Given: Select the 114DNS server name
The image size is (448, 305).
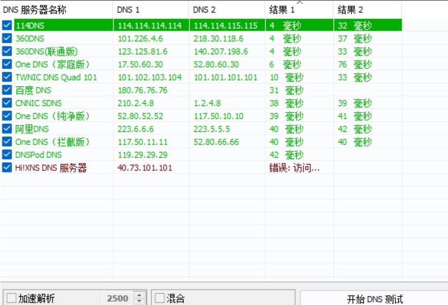Looking at the screenshot, I should [30, 25].
